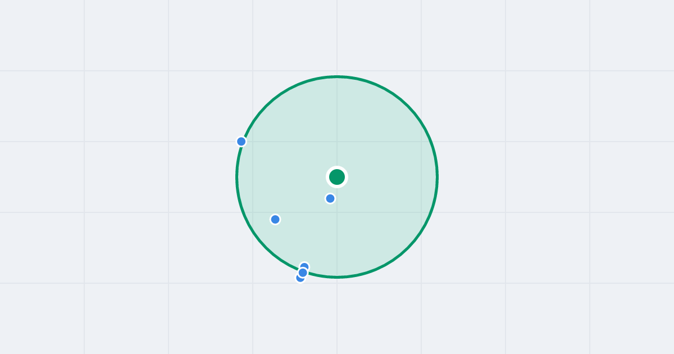Screen dimensions: 674x354
Task: Select the blue point just below the center marker
Action: [330, 198]
